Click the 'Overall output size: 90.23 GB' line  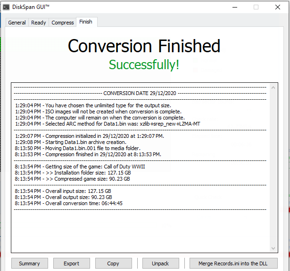point(64,197)
